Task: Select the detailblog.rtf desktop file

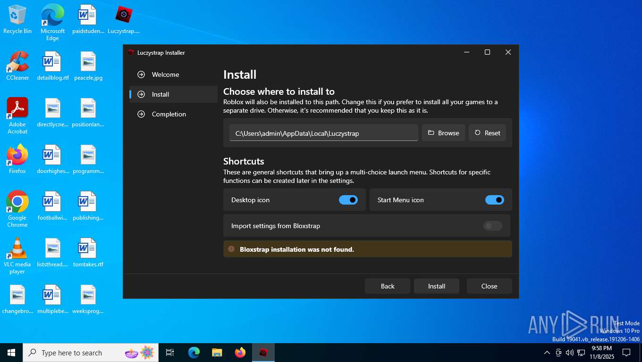Action: point(52,66)
